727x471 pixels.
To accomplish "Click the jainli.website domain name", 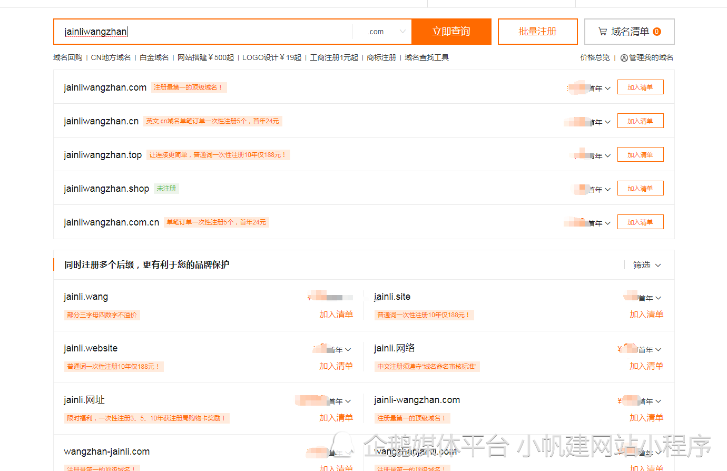I will (91, 348).
